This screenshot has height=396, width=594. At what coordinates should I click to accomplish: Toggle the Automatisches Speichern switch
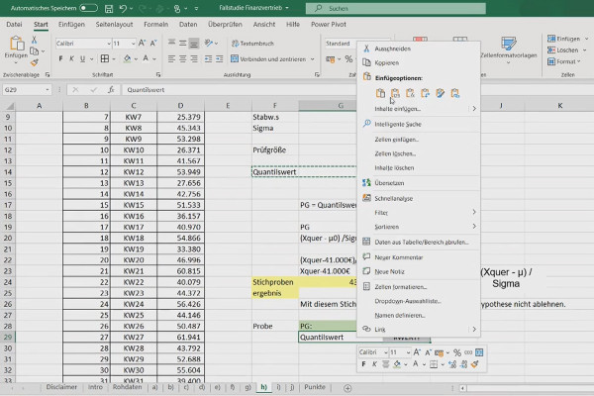click(88, 8)
